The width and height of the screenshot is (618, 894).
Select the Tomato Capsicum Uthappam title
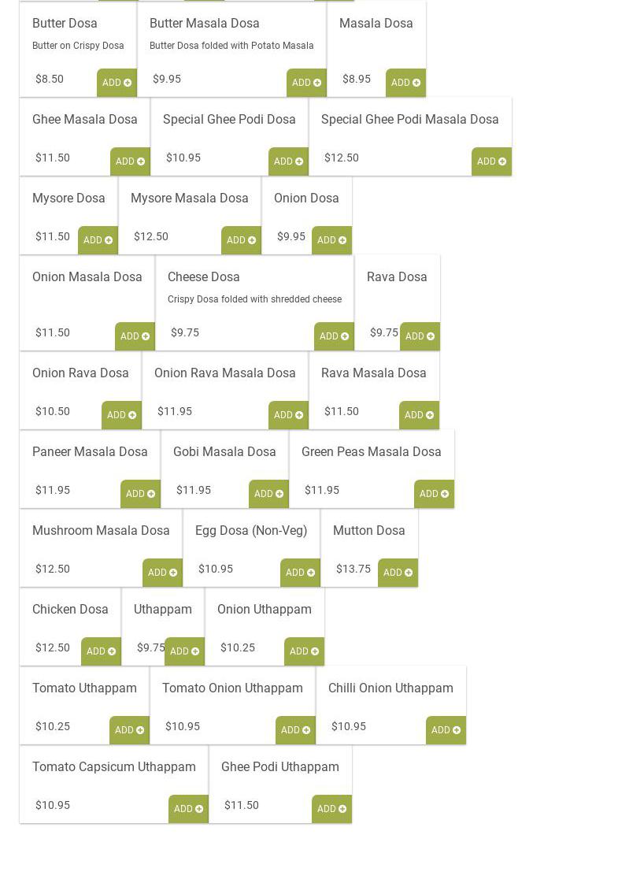pos(114,767)
